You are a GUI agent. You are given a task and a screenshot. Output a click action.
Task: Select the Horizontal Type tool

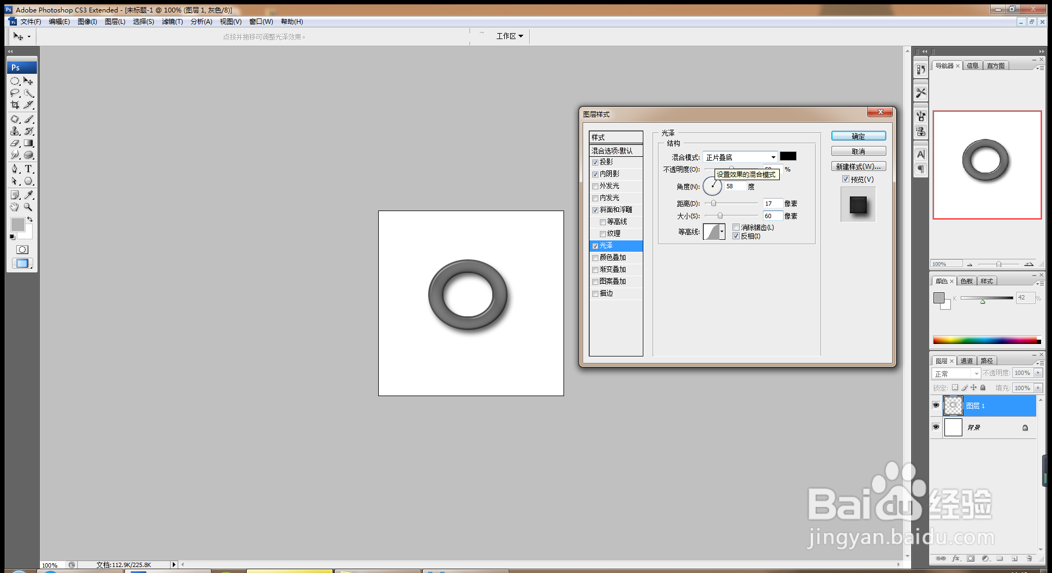coord(28,169)
